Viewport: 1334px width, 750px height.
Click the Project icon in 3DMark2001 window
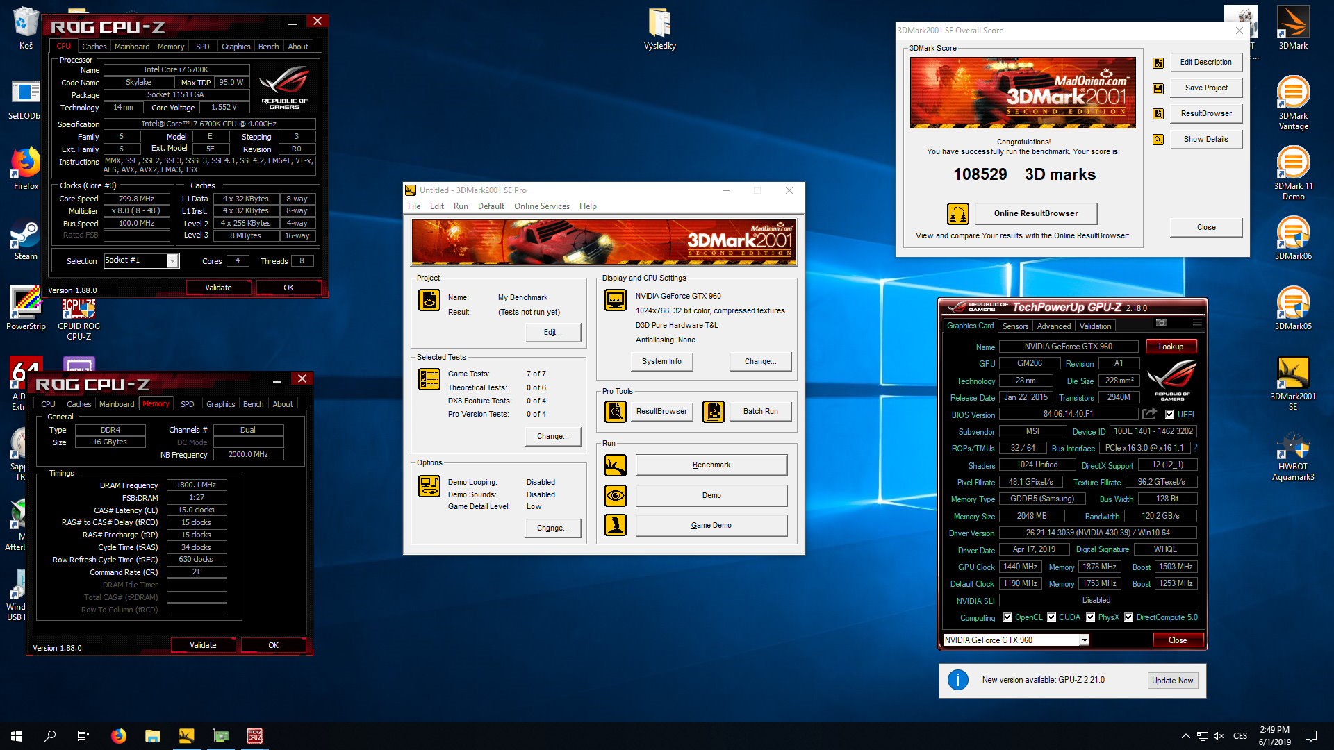[429, 300]
